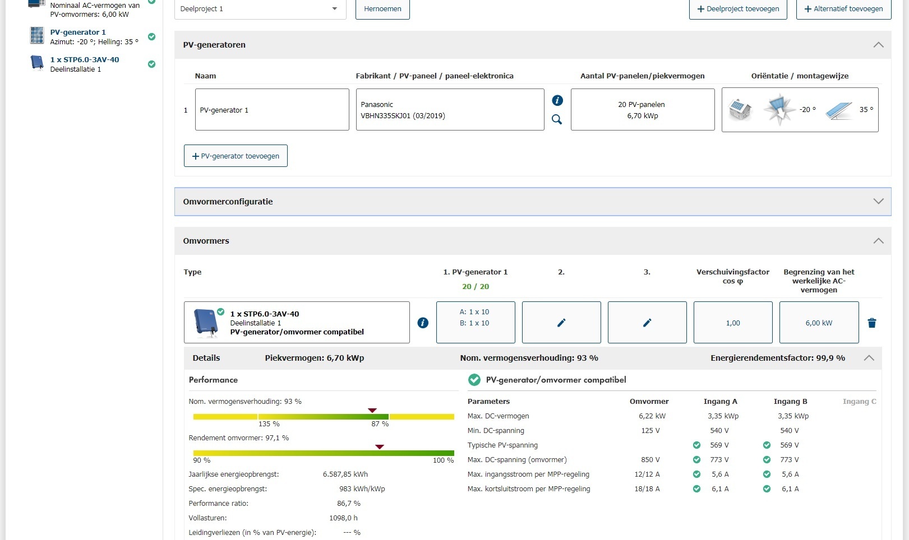Expand the Omvormerconfiguratie section
This screenshot has width=909, height=540.
pyautogui.click(x=878, y=202)
